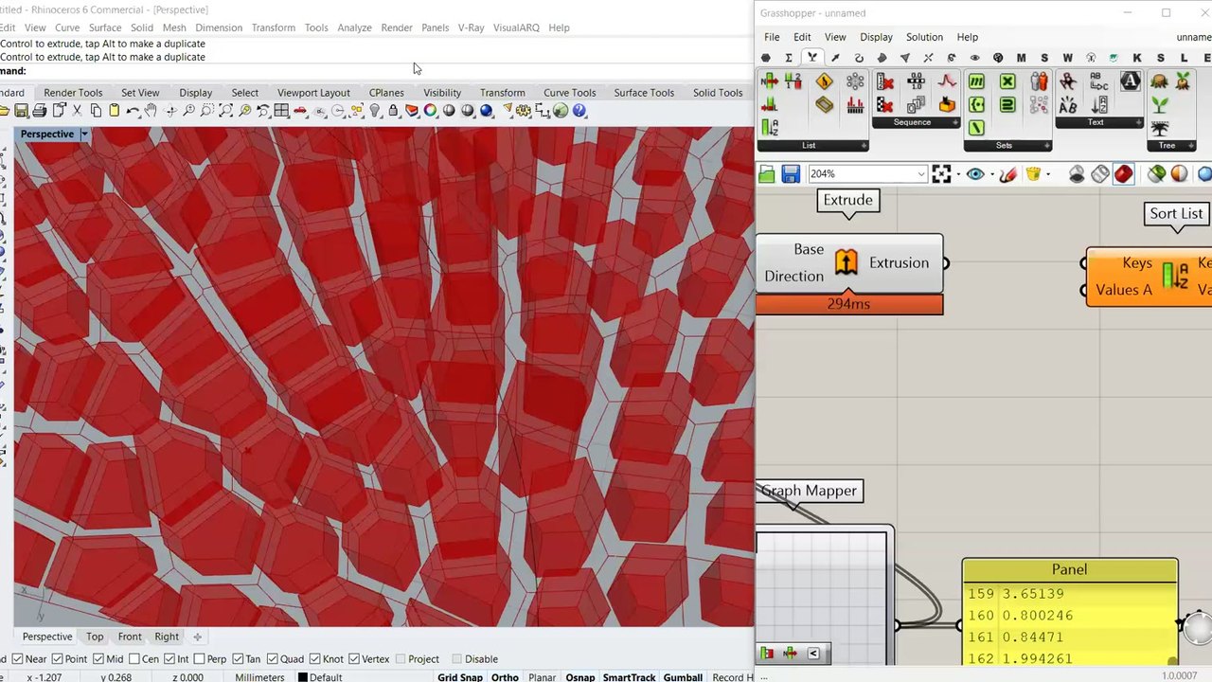Expand the List panel dropdown bar

[812, 145]
